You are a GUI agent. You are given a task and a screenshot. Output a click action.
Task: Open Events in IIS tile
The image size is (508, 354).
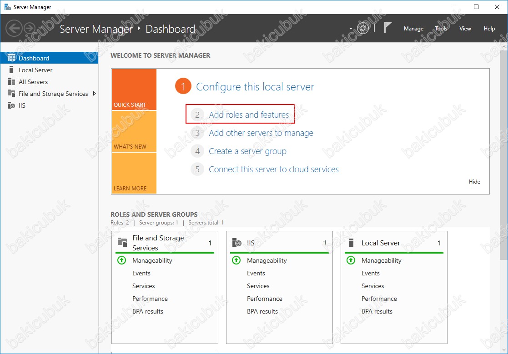pyautogui.click(x=256, y=273)
